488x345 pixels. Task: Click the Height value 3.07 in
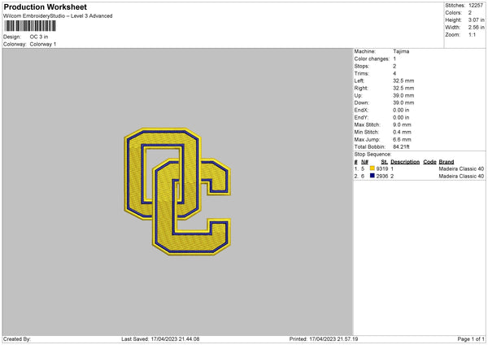(476, 20)
